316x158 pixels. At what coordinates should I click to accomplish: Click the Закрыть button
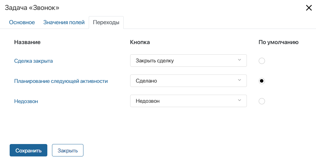tap(68, 150)
